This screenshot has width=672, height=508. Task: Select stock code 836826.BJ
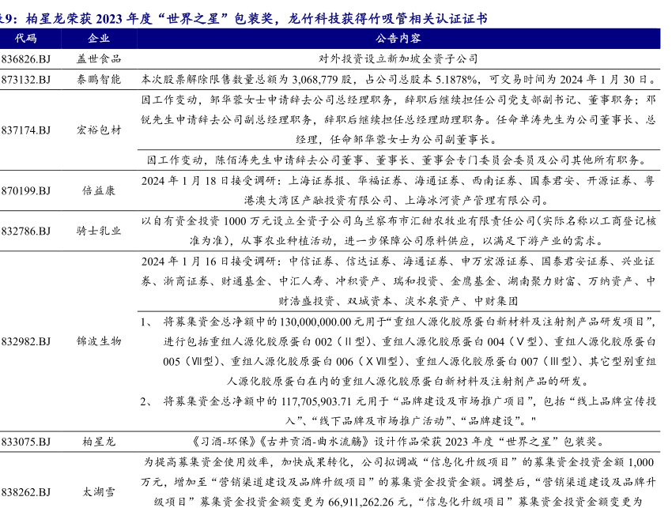pyautogui.click(x=26, y=59)
